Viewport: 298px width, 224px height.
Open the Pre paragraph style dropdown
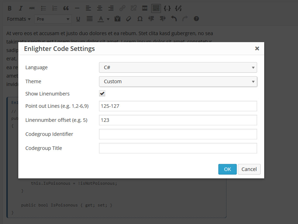53,19
